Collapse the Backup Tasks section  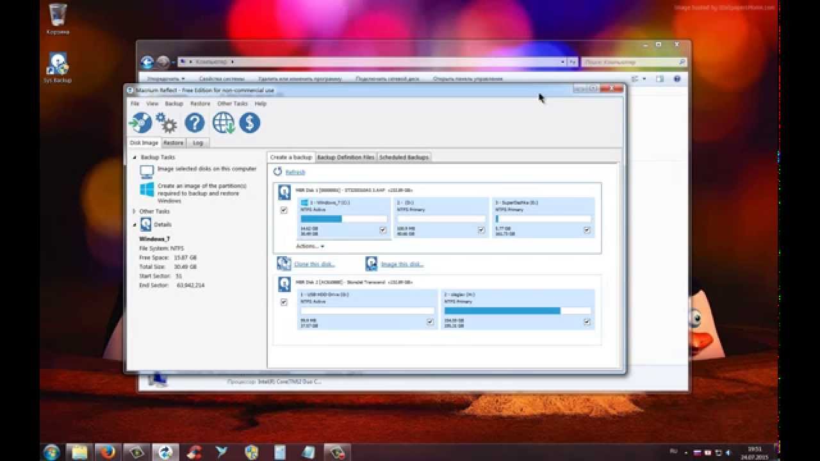(135, 158)
